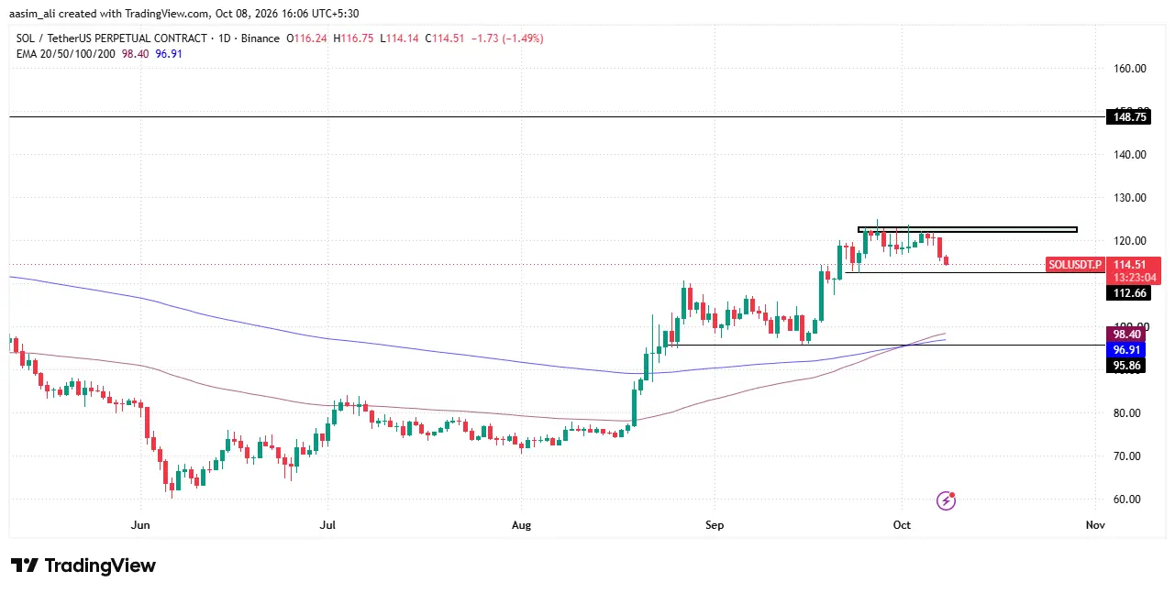Click the 60.00 price scale value
Screen dimensions: 1175x593
(1127, 500)
